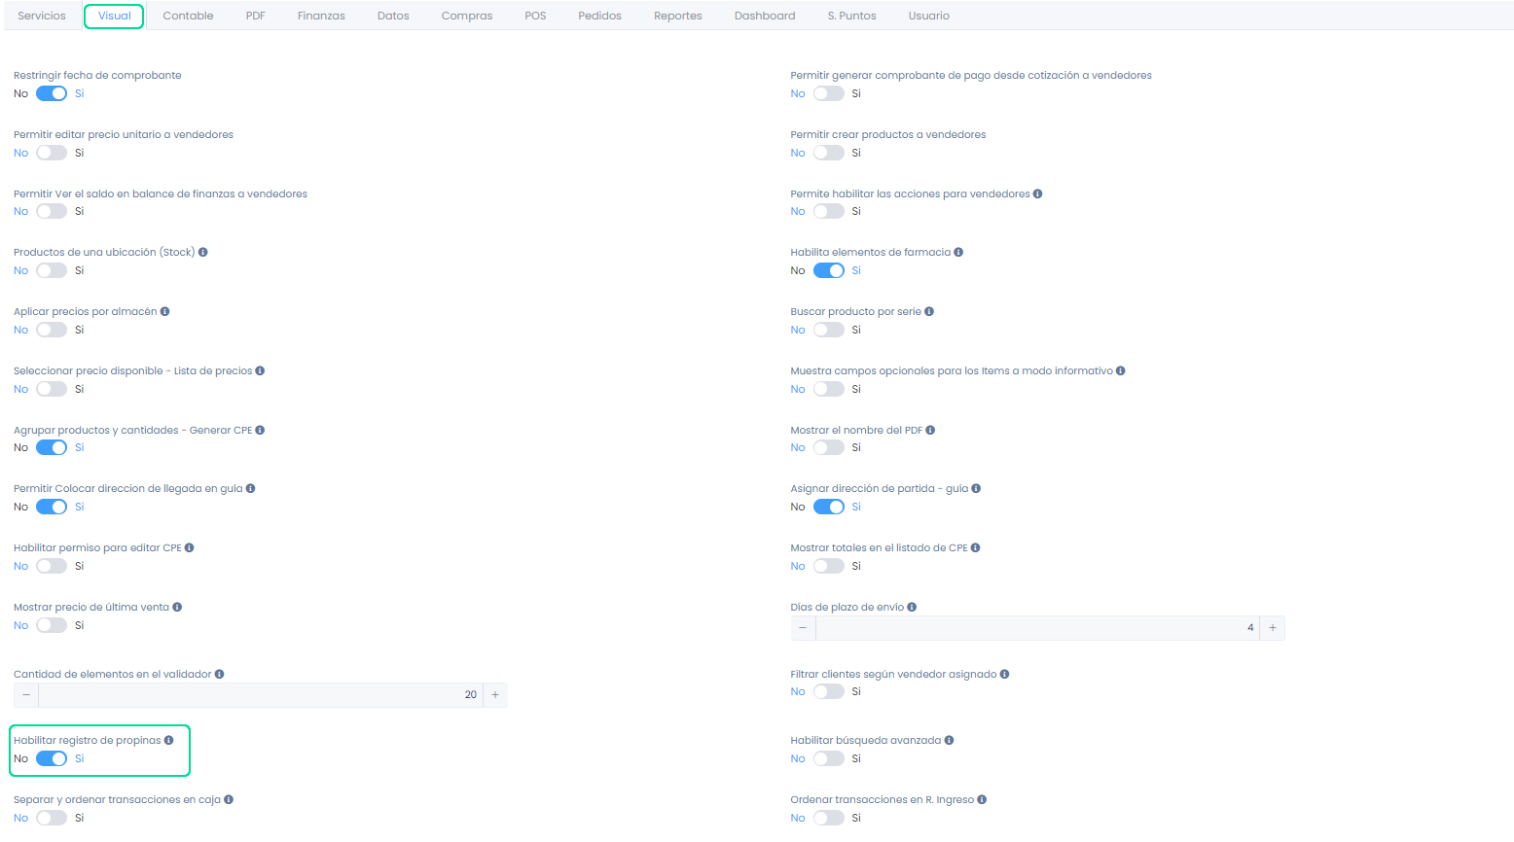Open the Dashboard tab
Screen dimensions: 1514x842
pyautogui.click(x=765, y=16)
